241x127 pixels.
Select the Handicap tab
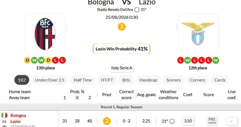148,80
